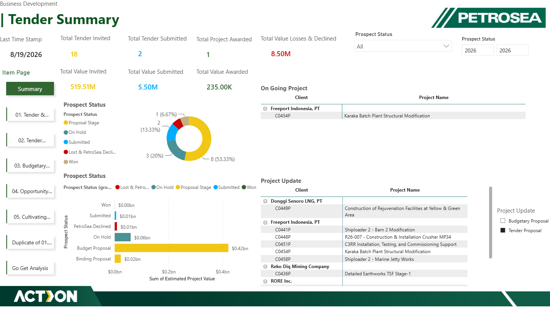Select Won green bar chart legend item
Image resolution: width=550 pixels, height=309 pixels.
pos(249,187)
